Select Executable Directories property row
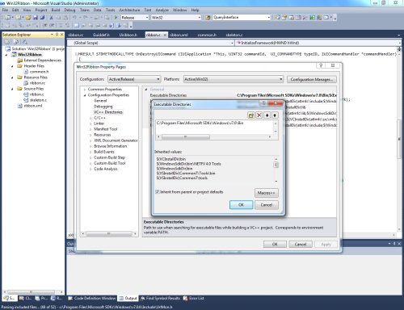 tap(240, 95)
